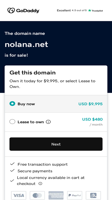Select the Buy now radio button

point(12,104)
